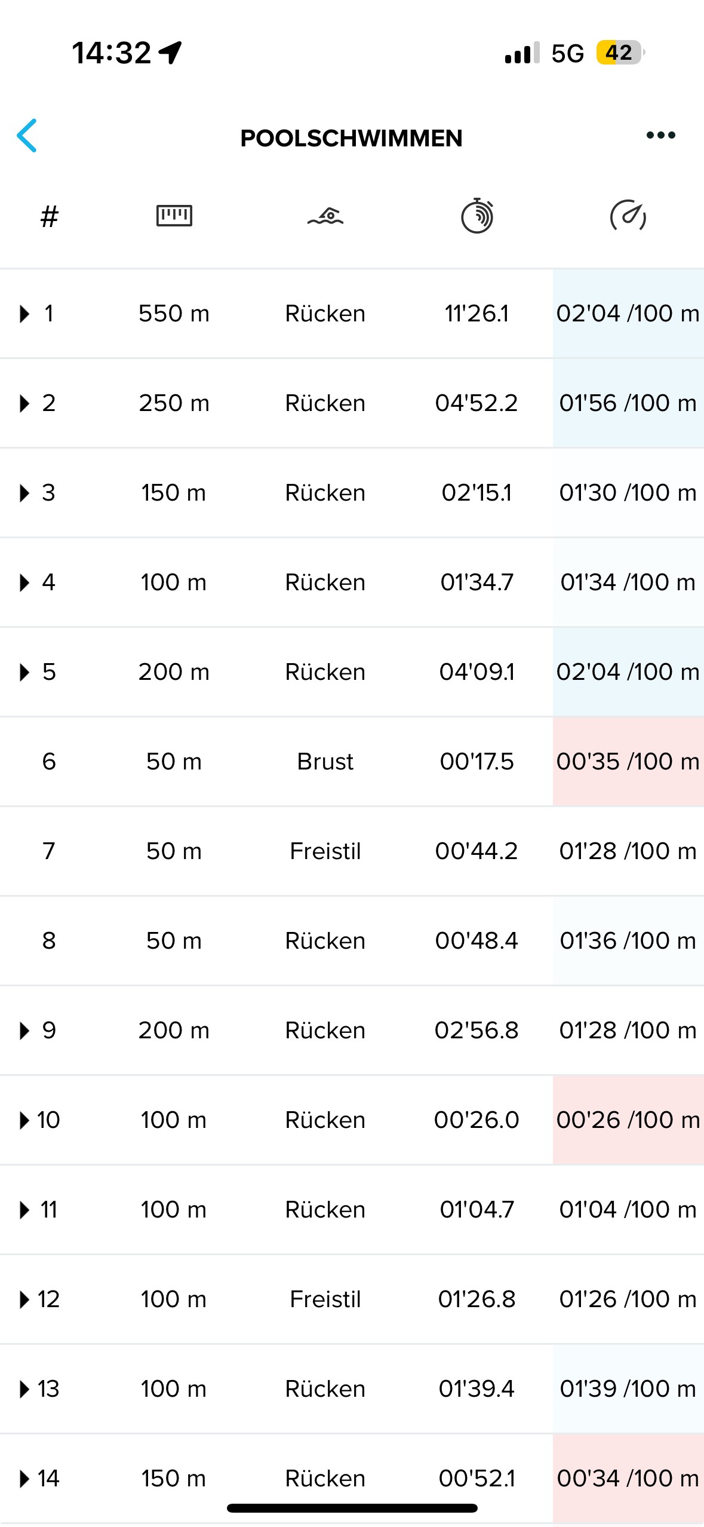Expand interval 2 with 250 m
The height and width of the screenshot is (1527, 704).
pyautogui.click(x=352, y=403)
